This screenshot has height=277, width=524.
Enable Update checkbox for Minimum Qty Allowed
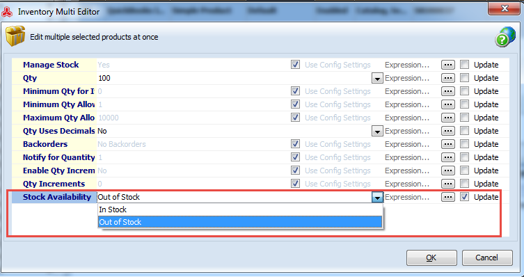464,104
